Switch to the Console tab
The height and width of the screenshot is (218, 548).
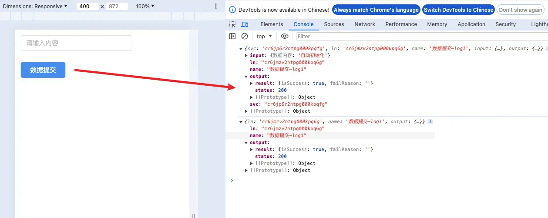tap(303, 24)
